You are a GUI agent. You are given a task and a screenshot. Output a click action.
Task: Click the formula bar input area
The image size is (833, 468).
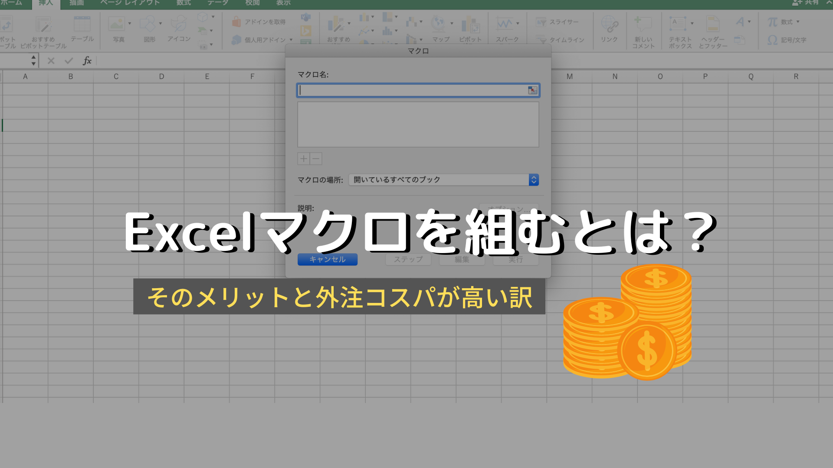(x=191, y=61)
